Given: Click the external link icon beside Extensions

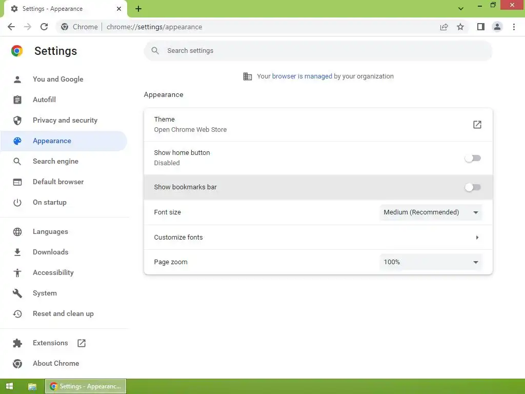Looking at the screenshot, I should [x=82, y=343].
